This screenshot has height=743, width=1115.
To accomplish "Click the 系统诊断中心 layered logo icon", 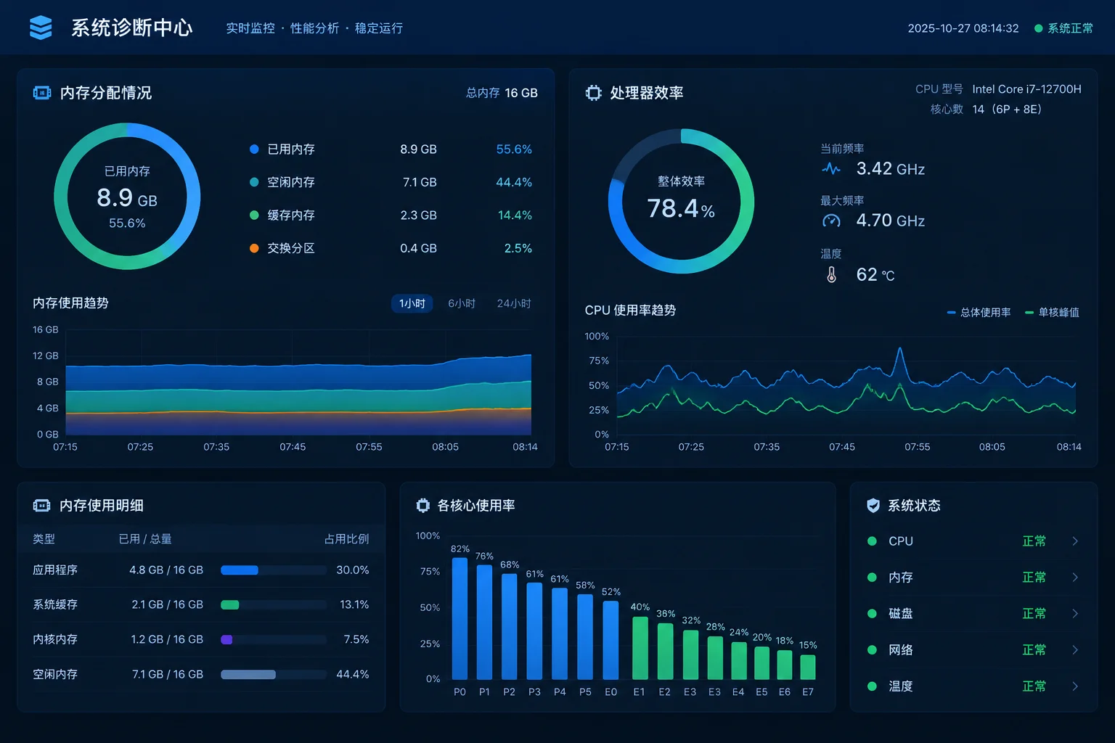I will point(41,28).
